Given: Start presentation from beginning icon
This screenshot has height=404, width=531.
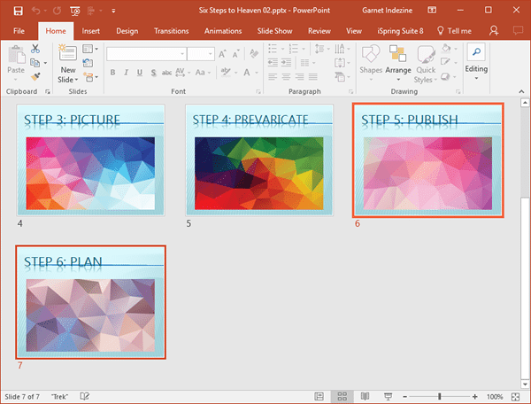Looking at the screenshot, I should click(75, 12).
